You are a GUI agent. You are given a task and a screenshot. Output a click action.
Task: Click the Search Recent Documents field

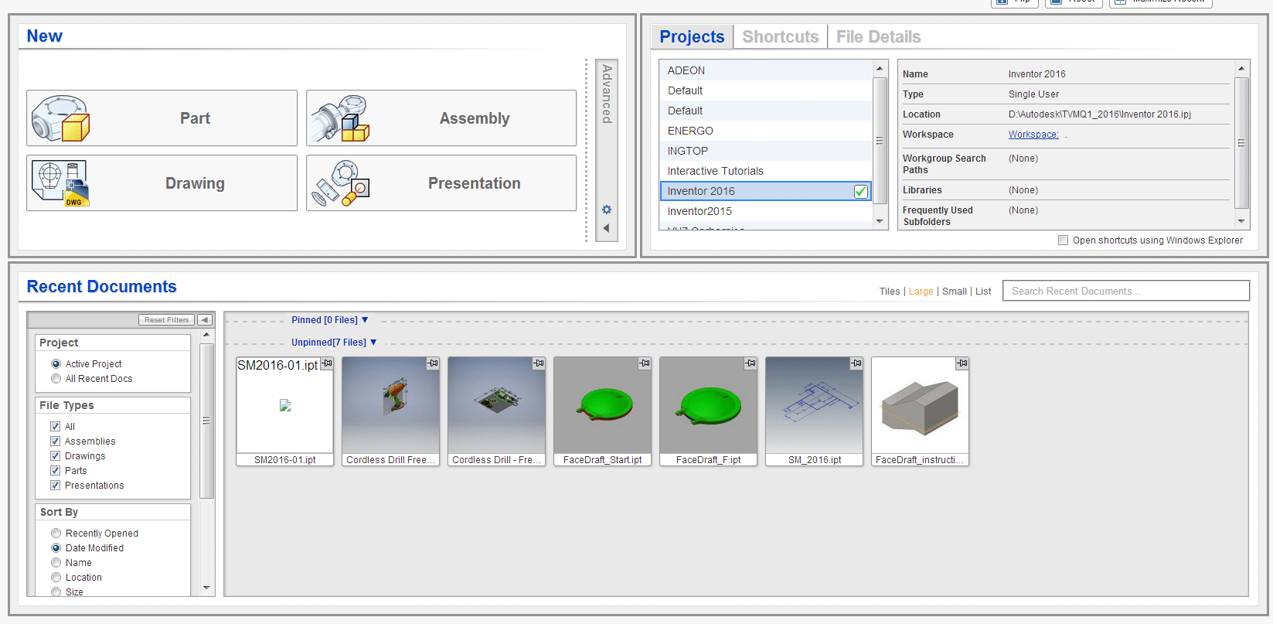point(1126,291)
